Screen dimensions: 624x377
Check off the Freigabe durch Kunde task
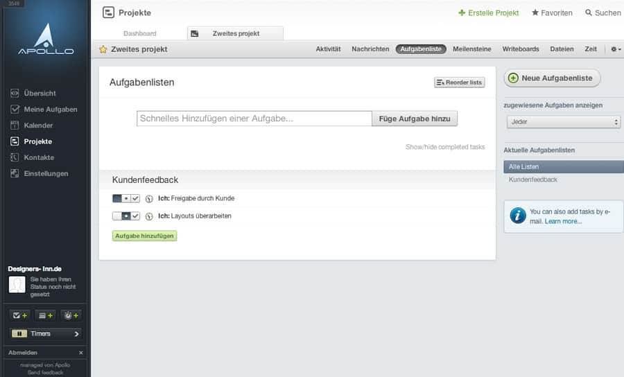point(136,198)
